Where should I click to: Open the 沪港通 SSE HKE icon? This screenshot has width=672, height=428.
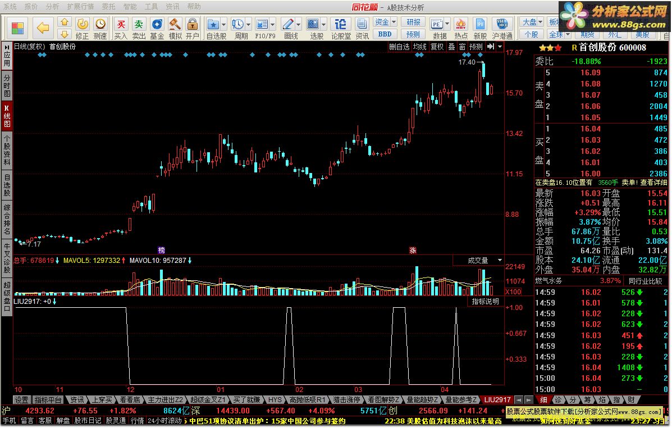tap(502, 24)
